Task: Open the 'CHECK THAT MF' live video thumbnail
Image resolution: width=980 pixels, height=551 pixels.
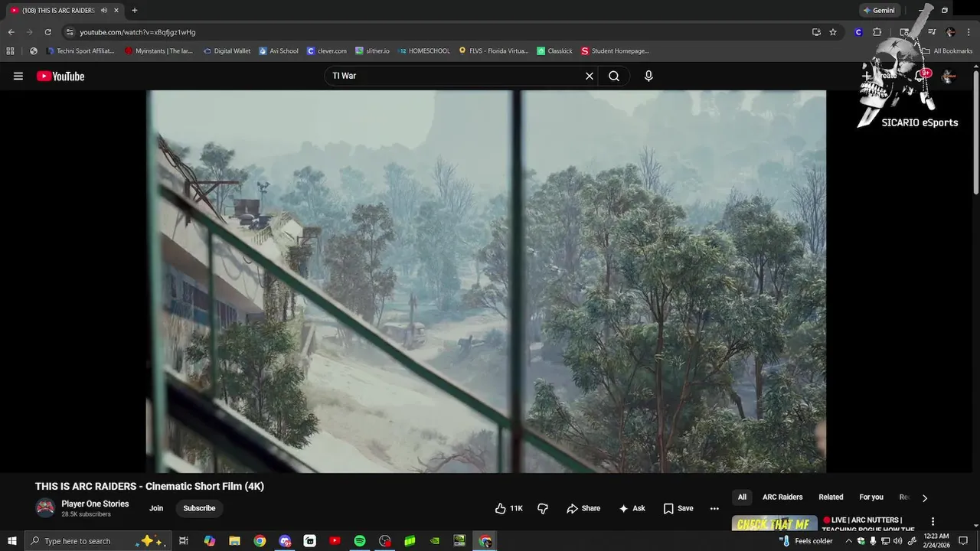Action: click(774, 524)
